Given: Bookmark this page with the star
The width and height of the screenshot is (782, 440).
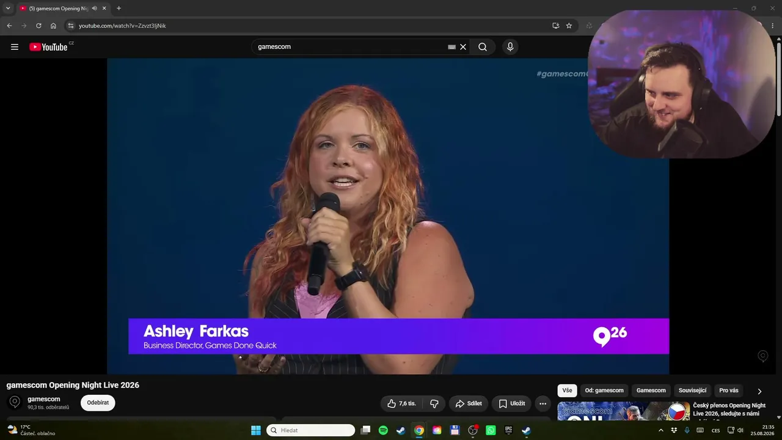Looking at the screenshot, I should tap(569, 26).
